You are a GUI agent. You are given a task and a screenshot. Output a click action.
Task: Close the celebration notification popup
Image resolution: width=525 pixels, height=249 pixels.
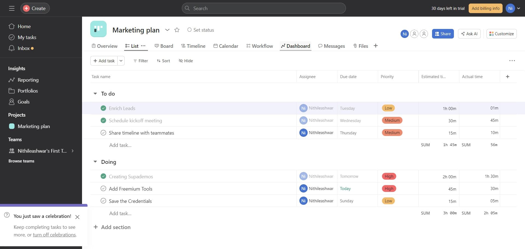click(77, 217)
